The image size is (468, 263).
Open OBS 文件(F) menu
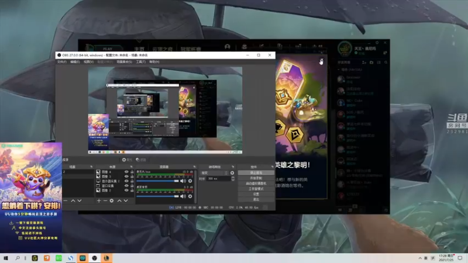(62, 62)
